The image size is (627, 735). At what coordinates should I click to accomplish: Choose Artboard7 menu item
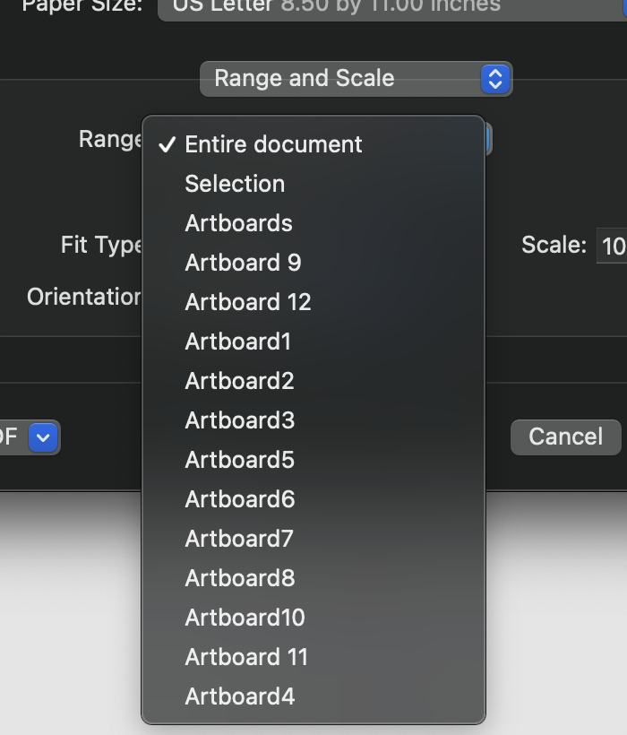point(313,539)
